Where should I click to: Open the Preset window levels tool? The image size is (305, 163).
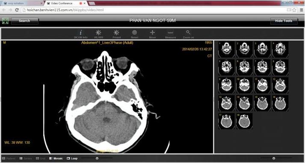(x=116, y=34)
